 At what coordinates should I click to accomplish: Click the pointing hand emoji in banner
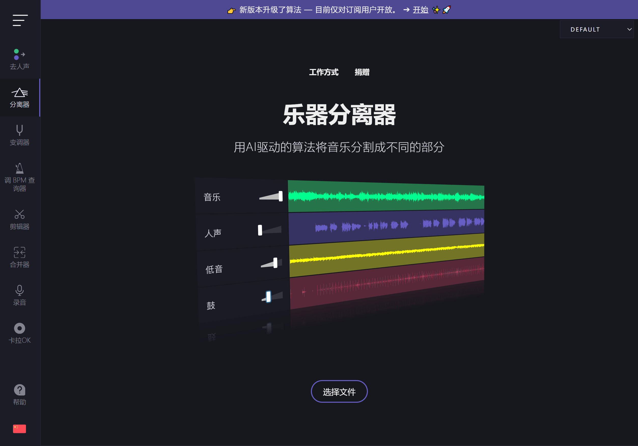tap(231, 10)
